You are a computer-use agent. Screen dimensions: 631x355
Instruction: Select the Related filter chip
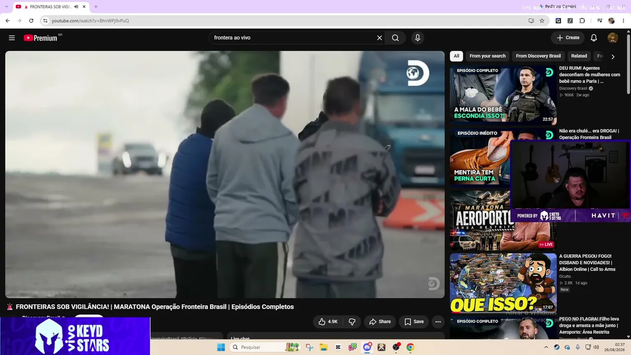click(579, 56)
